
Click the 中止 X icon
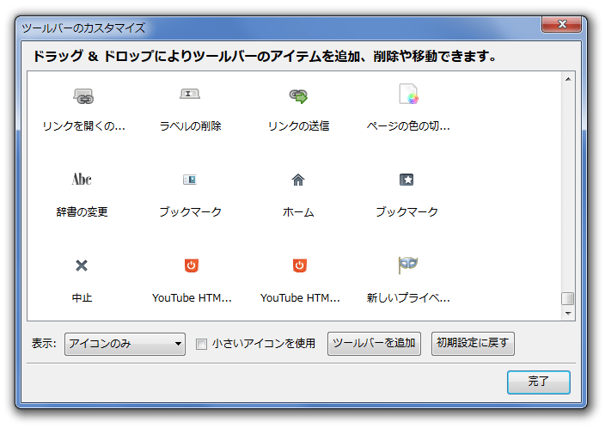click(82, 266)
